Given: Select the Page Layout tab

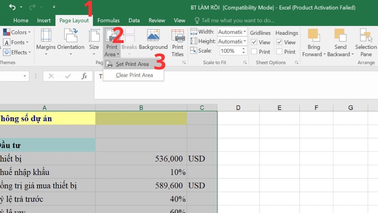Looking at the screenshot, I should click(x=74, y=21).
